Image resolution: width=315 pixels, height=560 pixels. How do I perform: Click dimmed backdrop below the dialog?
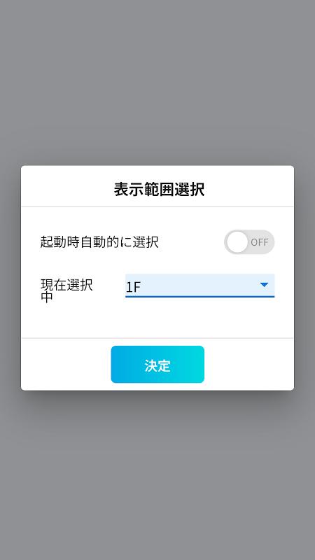[157, 475]
